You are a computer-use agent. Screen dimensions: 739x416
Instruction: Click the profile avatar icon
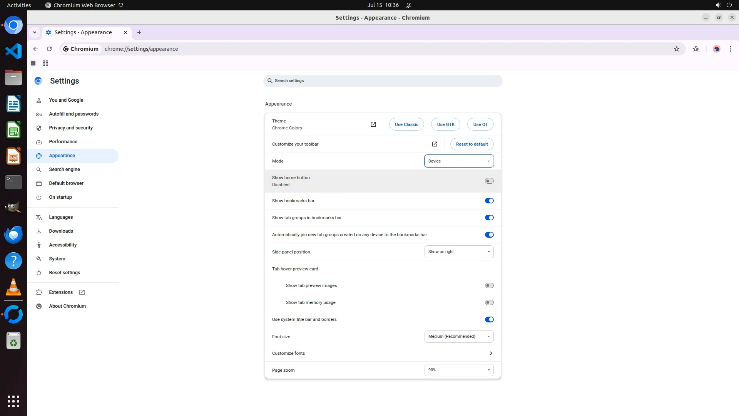click(716, 49)
